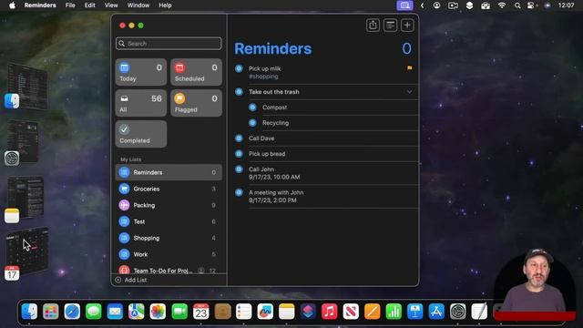Click the 9/17/23, 2:00 PM date
The height and width of the screenshot is (328, 583).
point(272,200)
